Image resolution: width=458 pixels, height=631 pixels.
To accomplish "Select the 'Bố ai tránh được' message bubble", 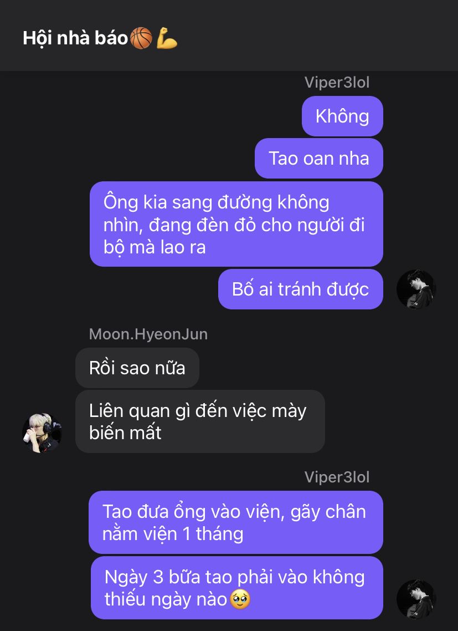I will 300,289.
